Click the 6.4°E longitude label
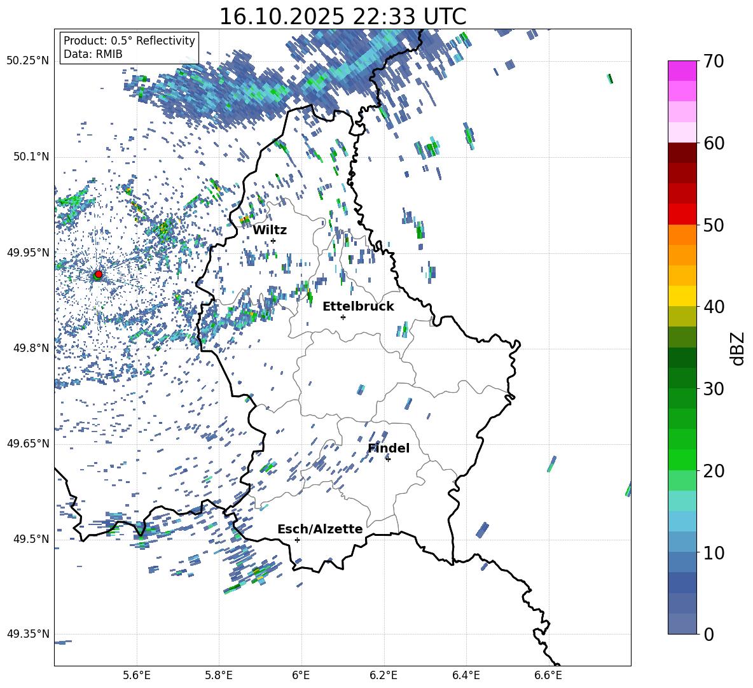This screenshot has width=753, height=688. [x=466, y=675]
